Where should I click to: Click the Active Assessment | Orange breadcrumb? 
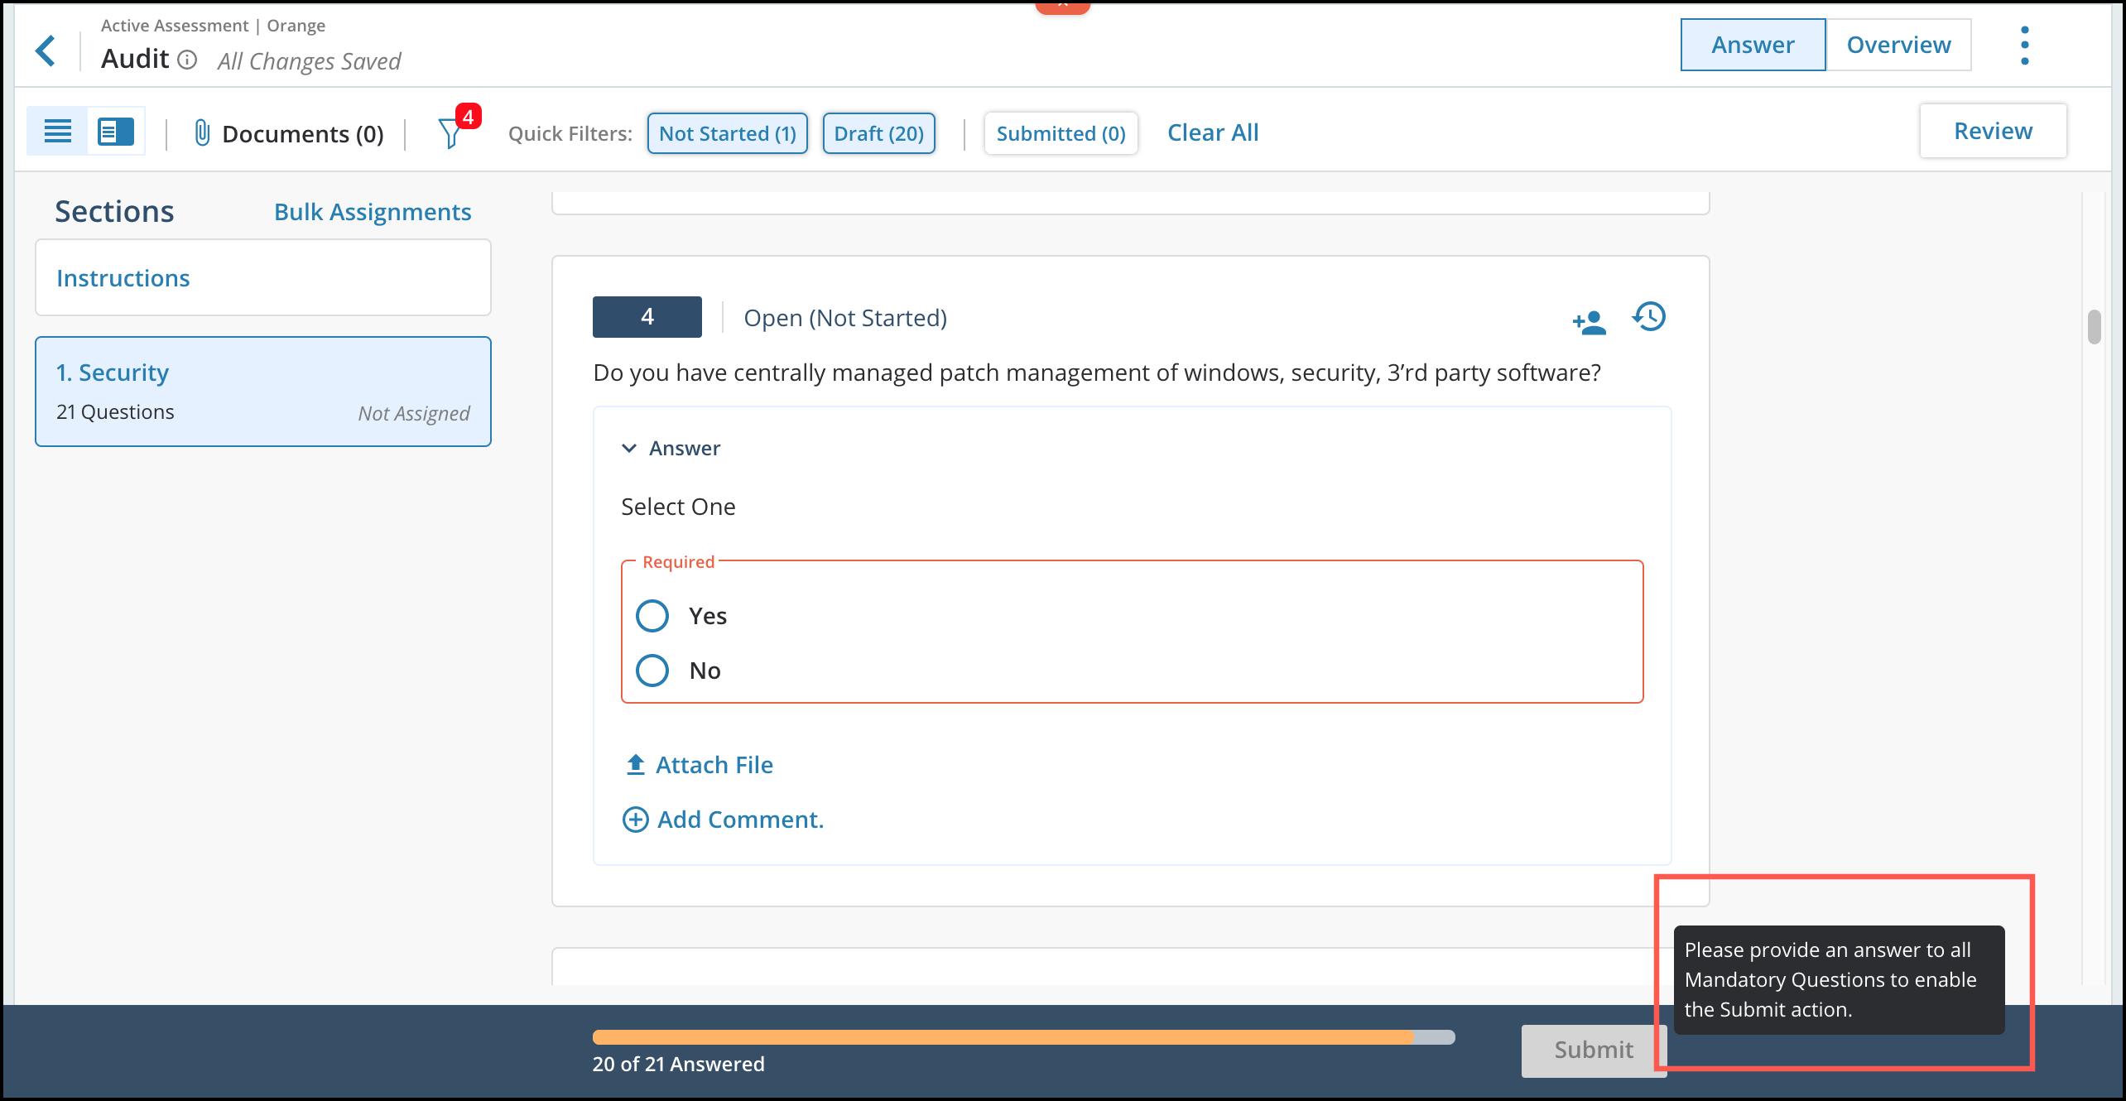(213, 25)
